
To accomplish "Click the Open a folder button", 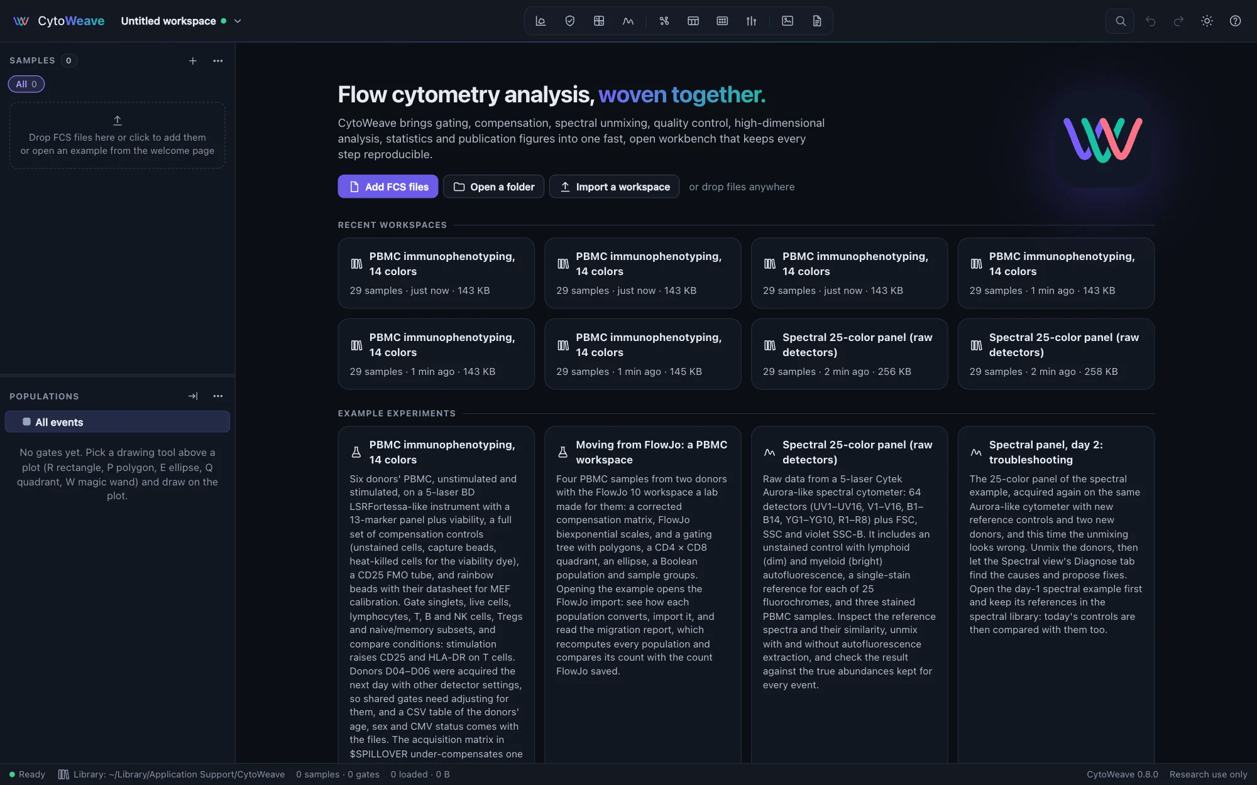I will (493, 187).
